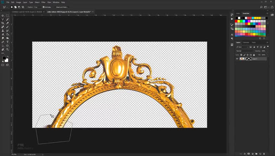Open the Edit Toolbar three-dots menu
This screenshot has width=275, height=156.
coord(3,53)
